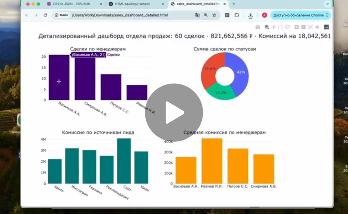Reset axes with the Plotly home icon

pyautogui.click(x=317, y=27)
